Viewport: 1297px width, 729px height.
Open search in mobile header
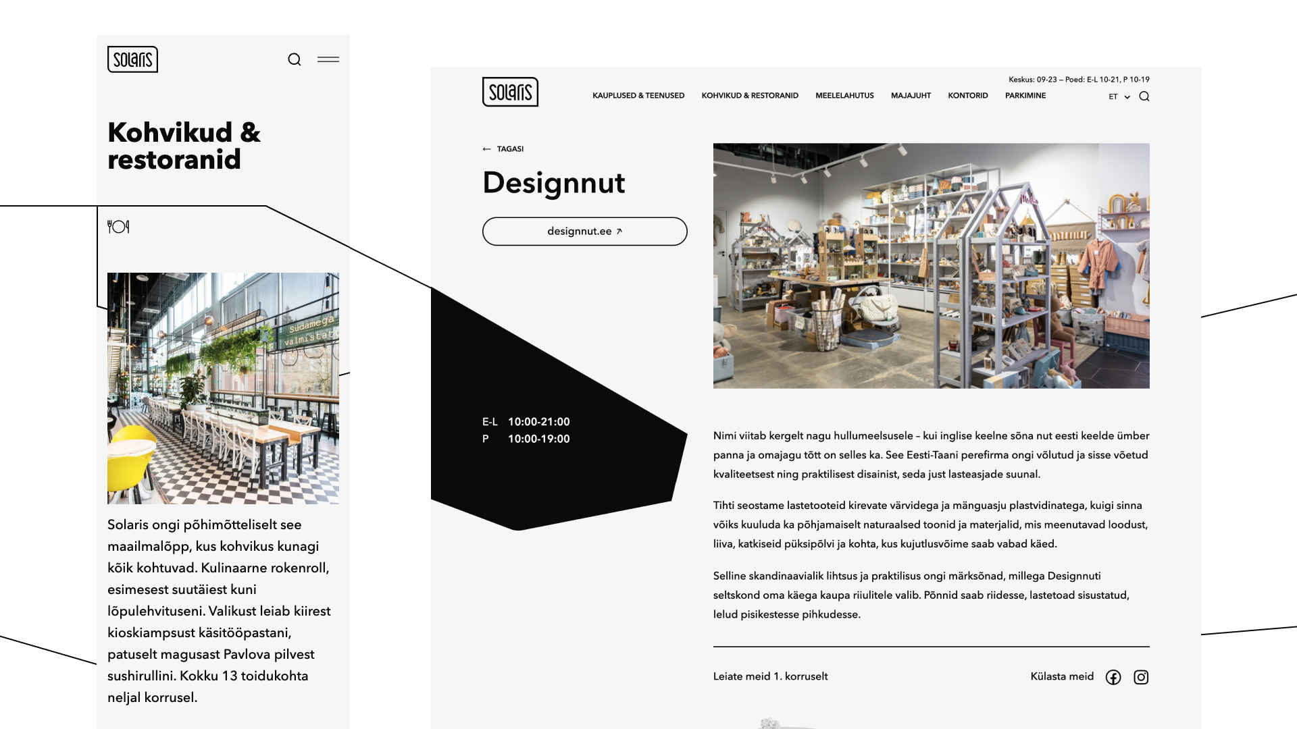[295, 59]
